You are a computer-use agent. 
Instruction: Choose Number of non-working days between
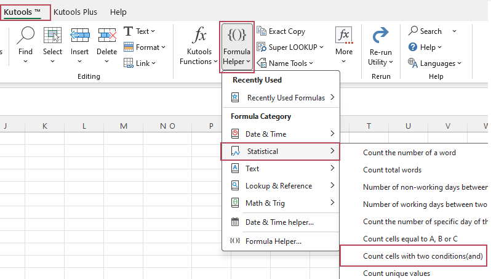[x=425, y=187]
